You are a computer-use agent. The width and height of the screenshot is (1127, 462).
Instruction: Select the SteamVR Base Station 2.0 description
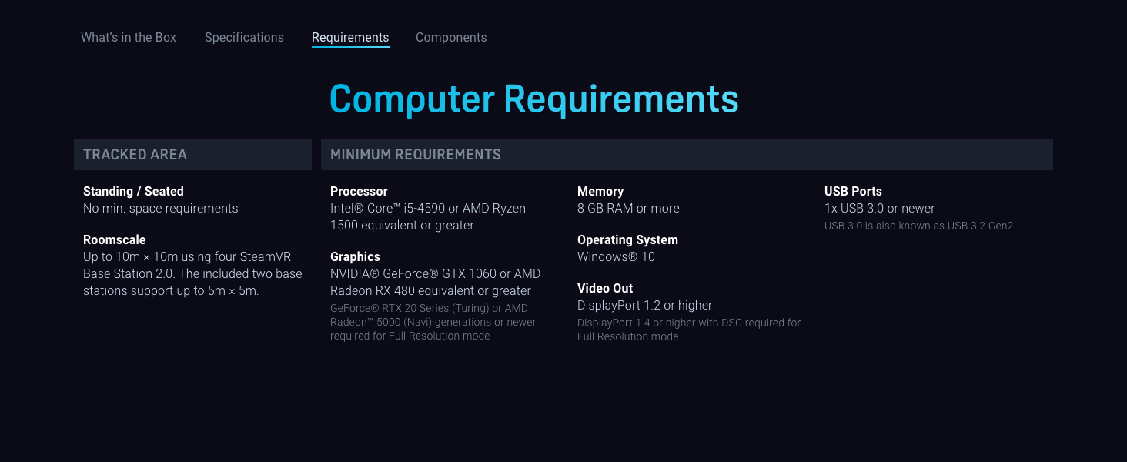coord(192,273)
